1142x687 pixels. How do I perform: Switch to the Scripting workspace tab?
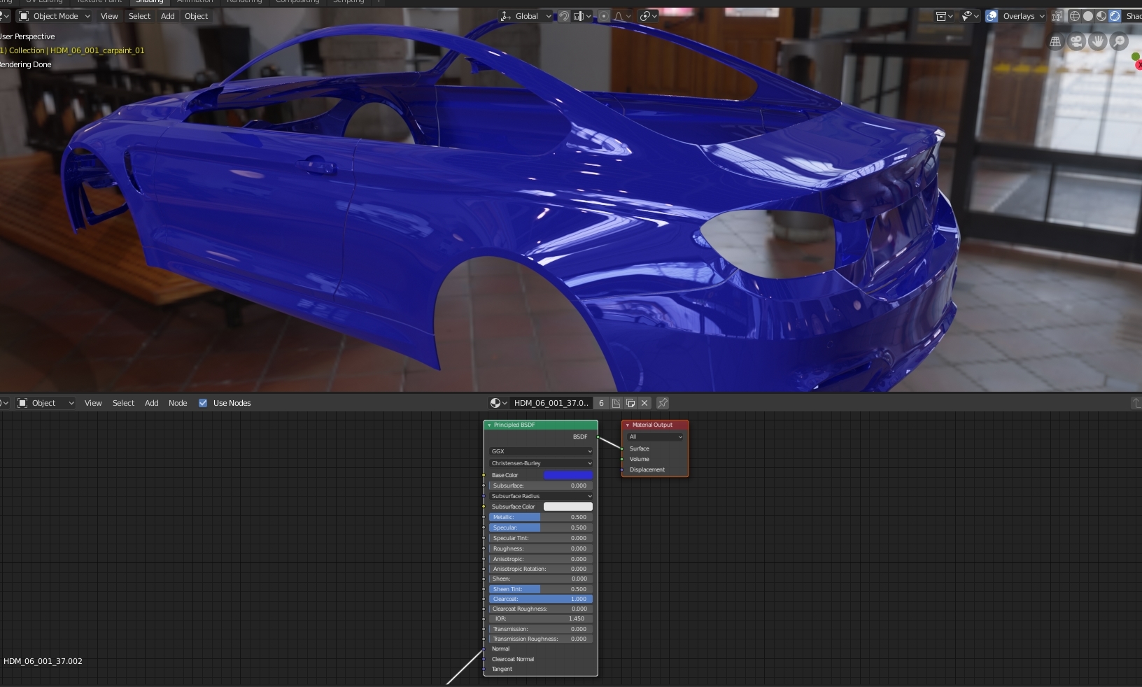pos(348,2)
